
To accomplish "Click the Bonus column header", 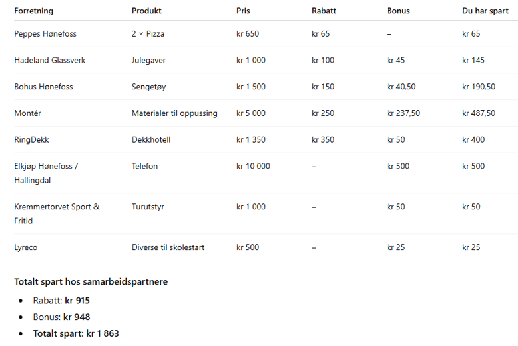I will 398,11.
